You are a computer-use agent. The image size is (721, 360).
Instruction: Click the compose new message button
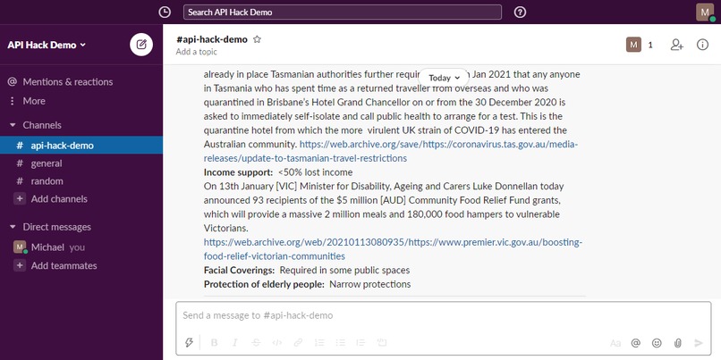pos(141,45)
